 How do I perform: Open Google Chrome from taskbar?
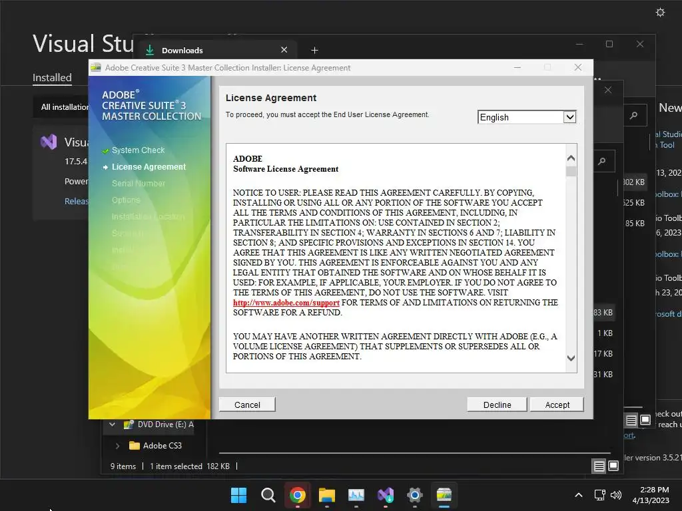(x=298, y=495)
